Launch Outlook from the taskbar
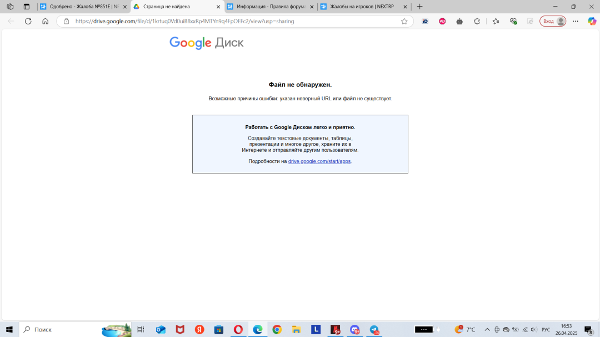The image size is (600, 337). (x=161, y=329)
